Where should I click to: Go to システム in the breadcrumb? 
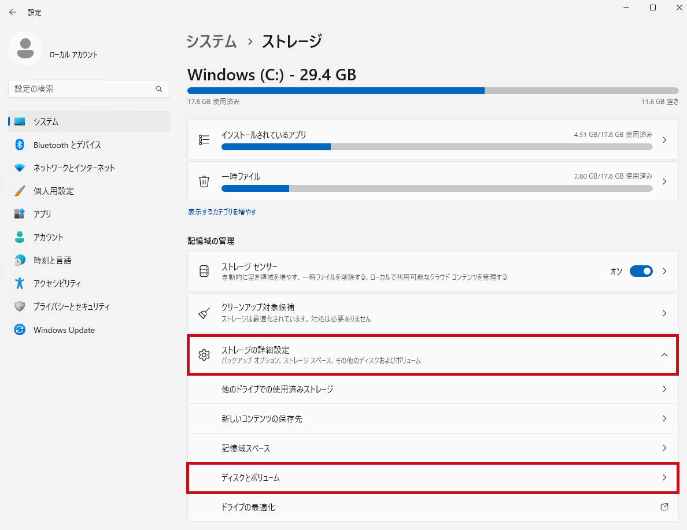click(212, 42)
